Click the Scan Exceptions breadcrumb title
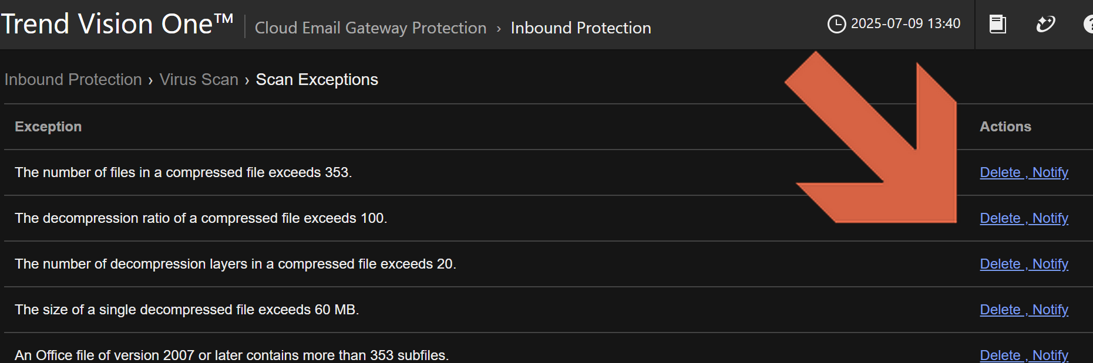The image size is (1093, 363). [317, 80]
